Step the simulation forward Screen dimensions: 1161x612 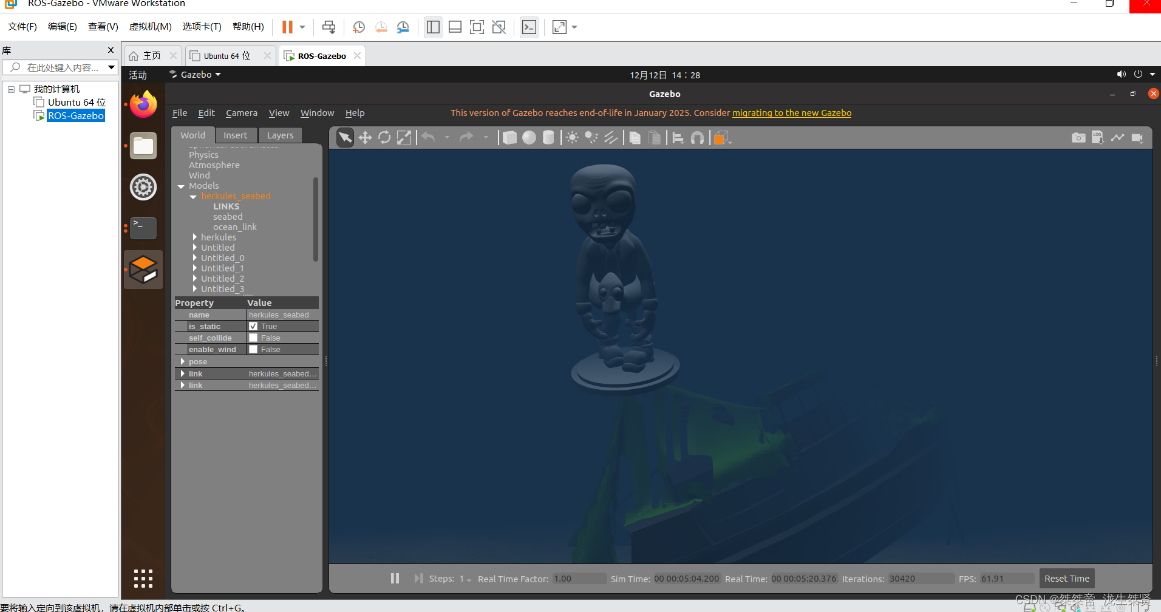(x=418, y=579)
